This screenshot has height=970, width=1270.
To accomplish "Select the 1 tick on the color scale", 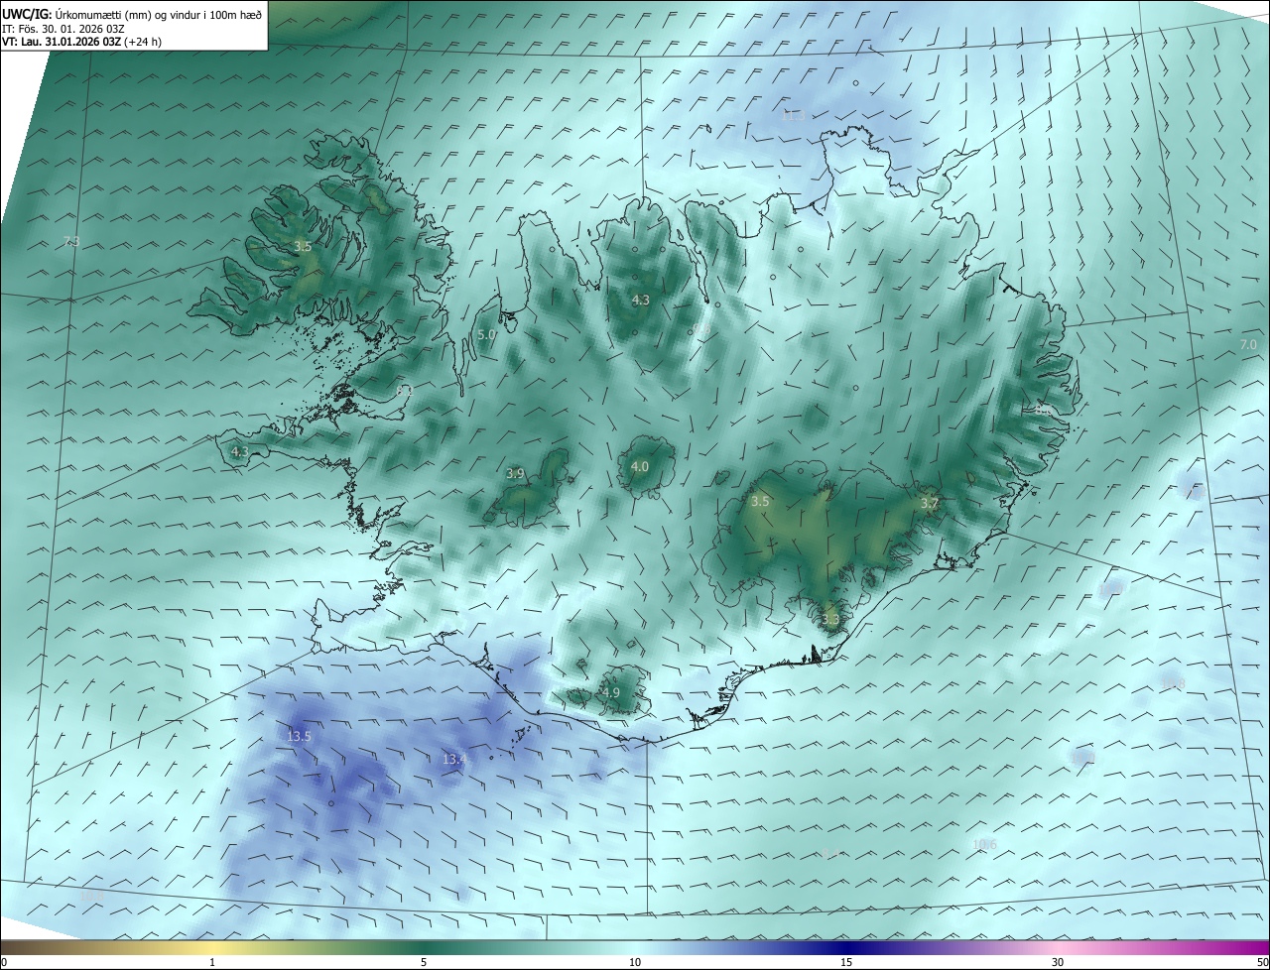I will [212, 961].
